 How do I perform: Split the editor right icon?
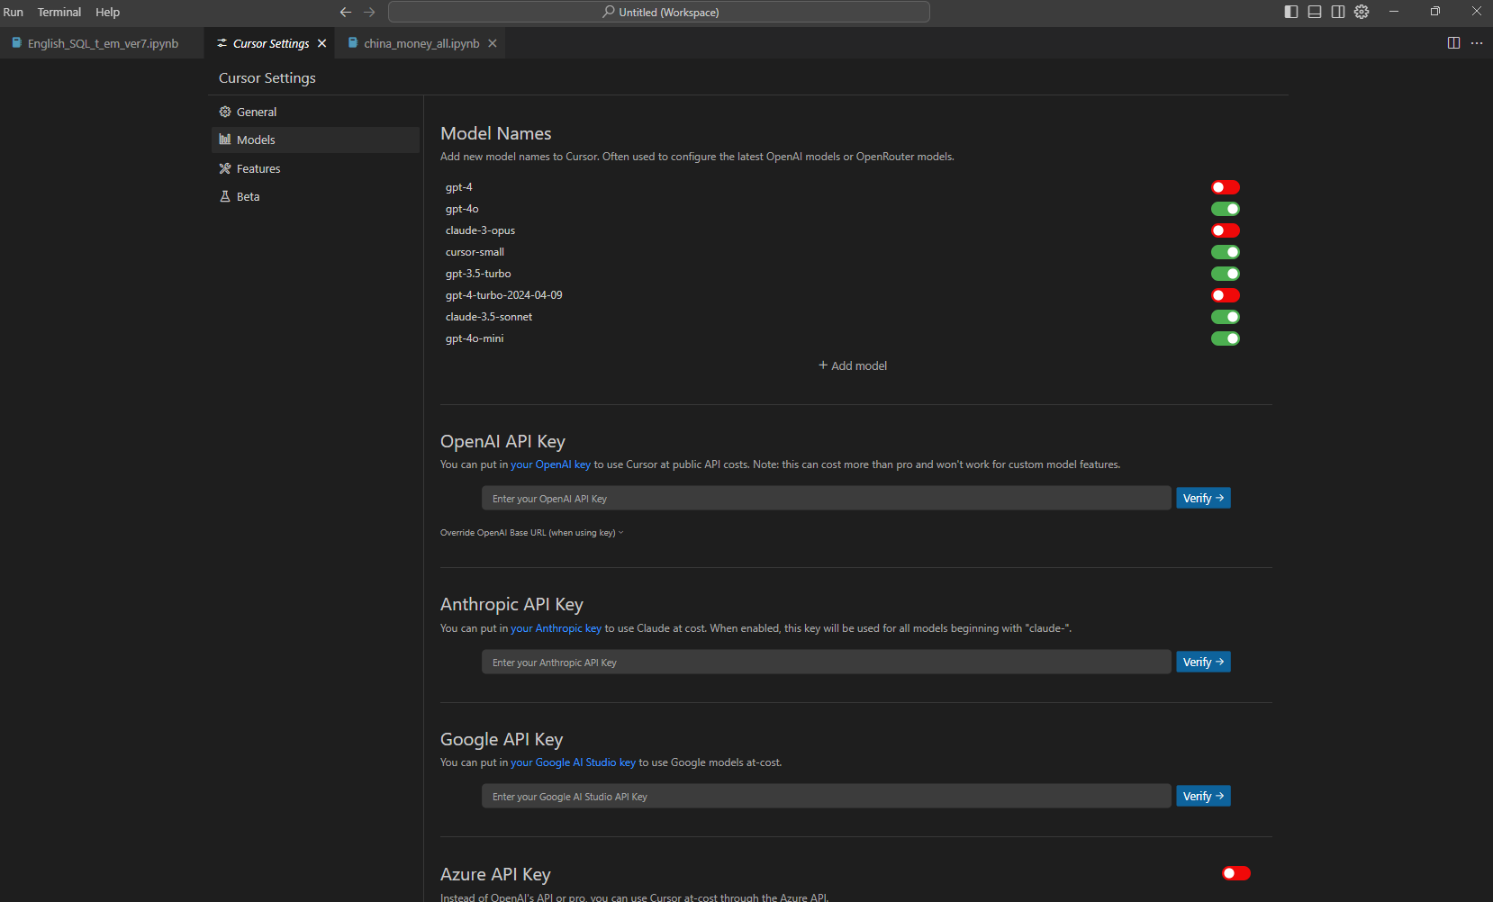click(1453, 43)
